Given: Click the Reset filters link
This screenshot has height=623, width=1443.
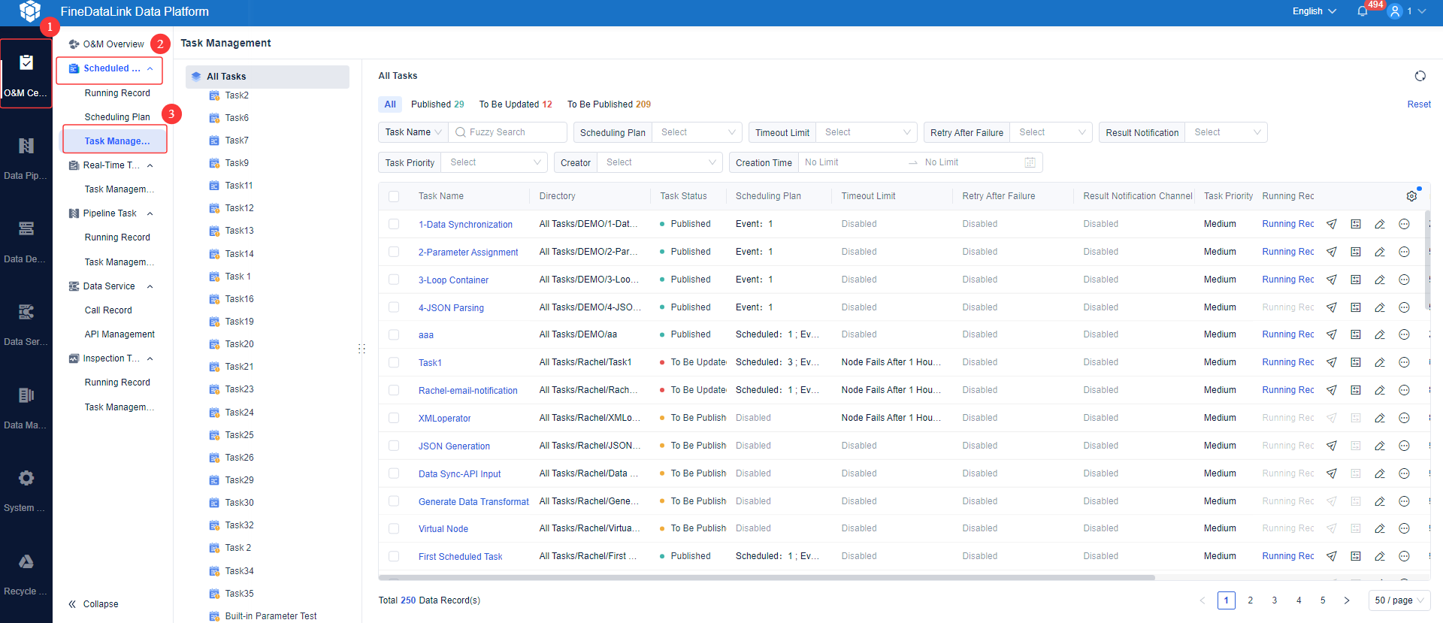Looking at the screenshot, I should tap(1419, 104).
